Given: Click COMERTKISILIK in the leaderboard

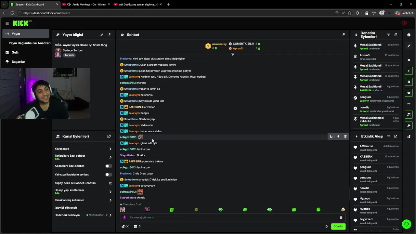Looking at the screenshot, I should tap(243, 44).
